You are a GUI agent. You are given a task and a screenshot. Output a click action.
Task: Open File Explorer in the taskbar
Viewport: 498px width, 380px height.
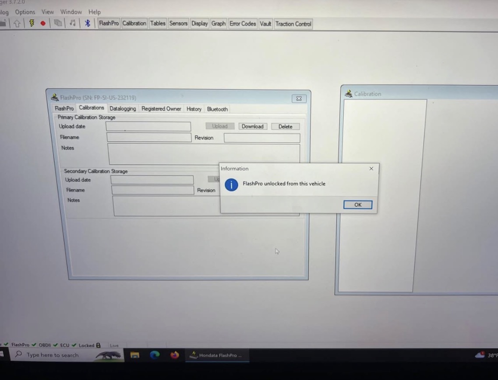tap(134, 355)
